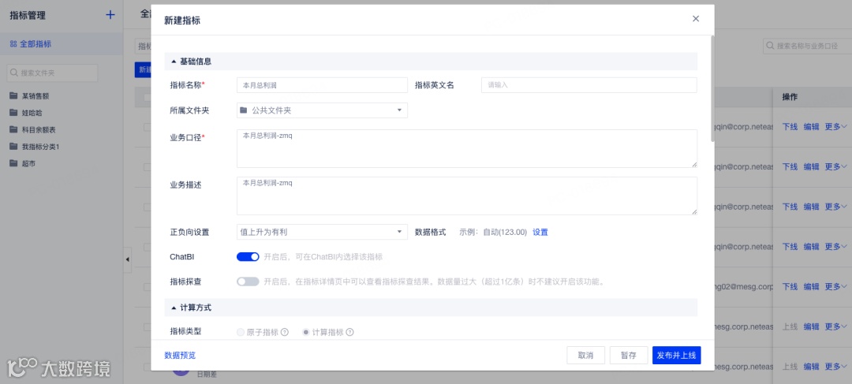Click the 指标名称 input field
The height and width of the screenshot is (384, 852).
point(322,85)
